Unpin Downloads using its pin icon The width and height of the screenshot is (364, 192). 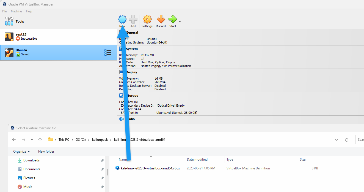click(x=102, y=160)
